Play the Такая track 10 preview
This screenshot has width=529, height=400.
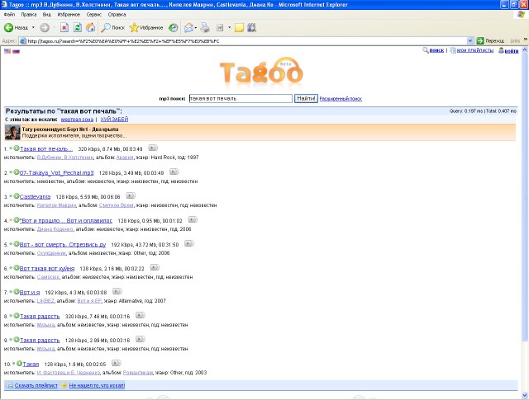(x=116, y=363)
